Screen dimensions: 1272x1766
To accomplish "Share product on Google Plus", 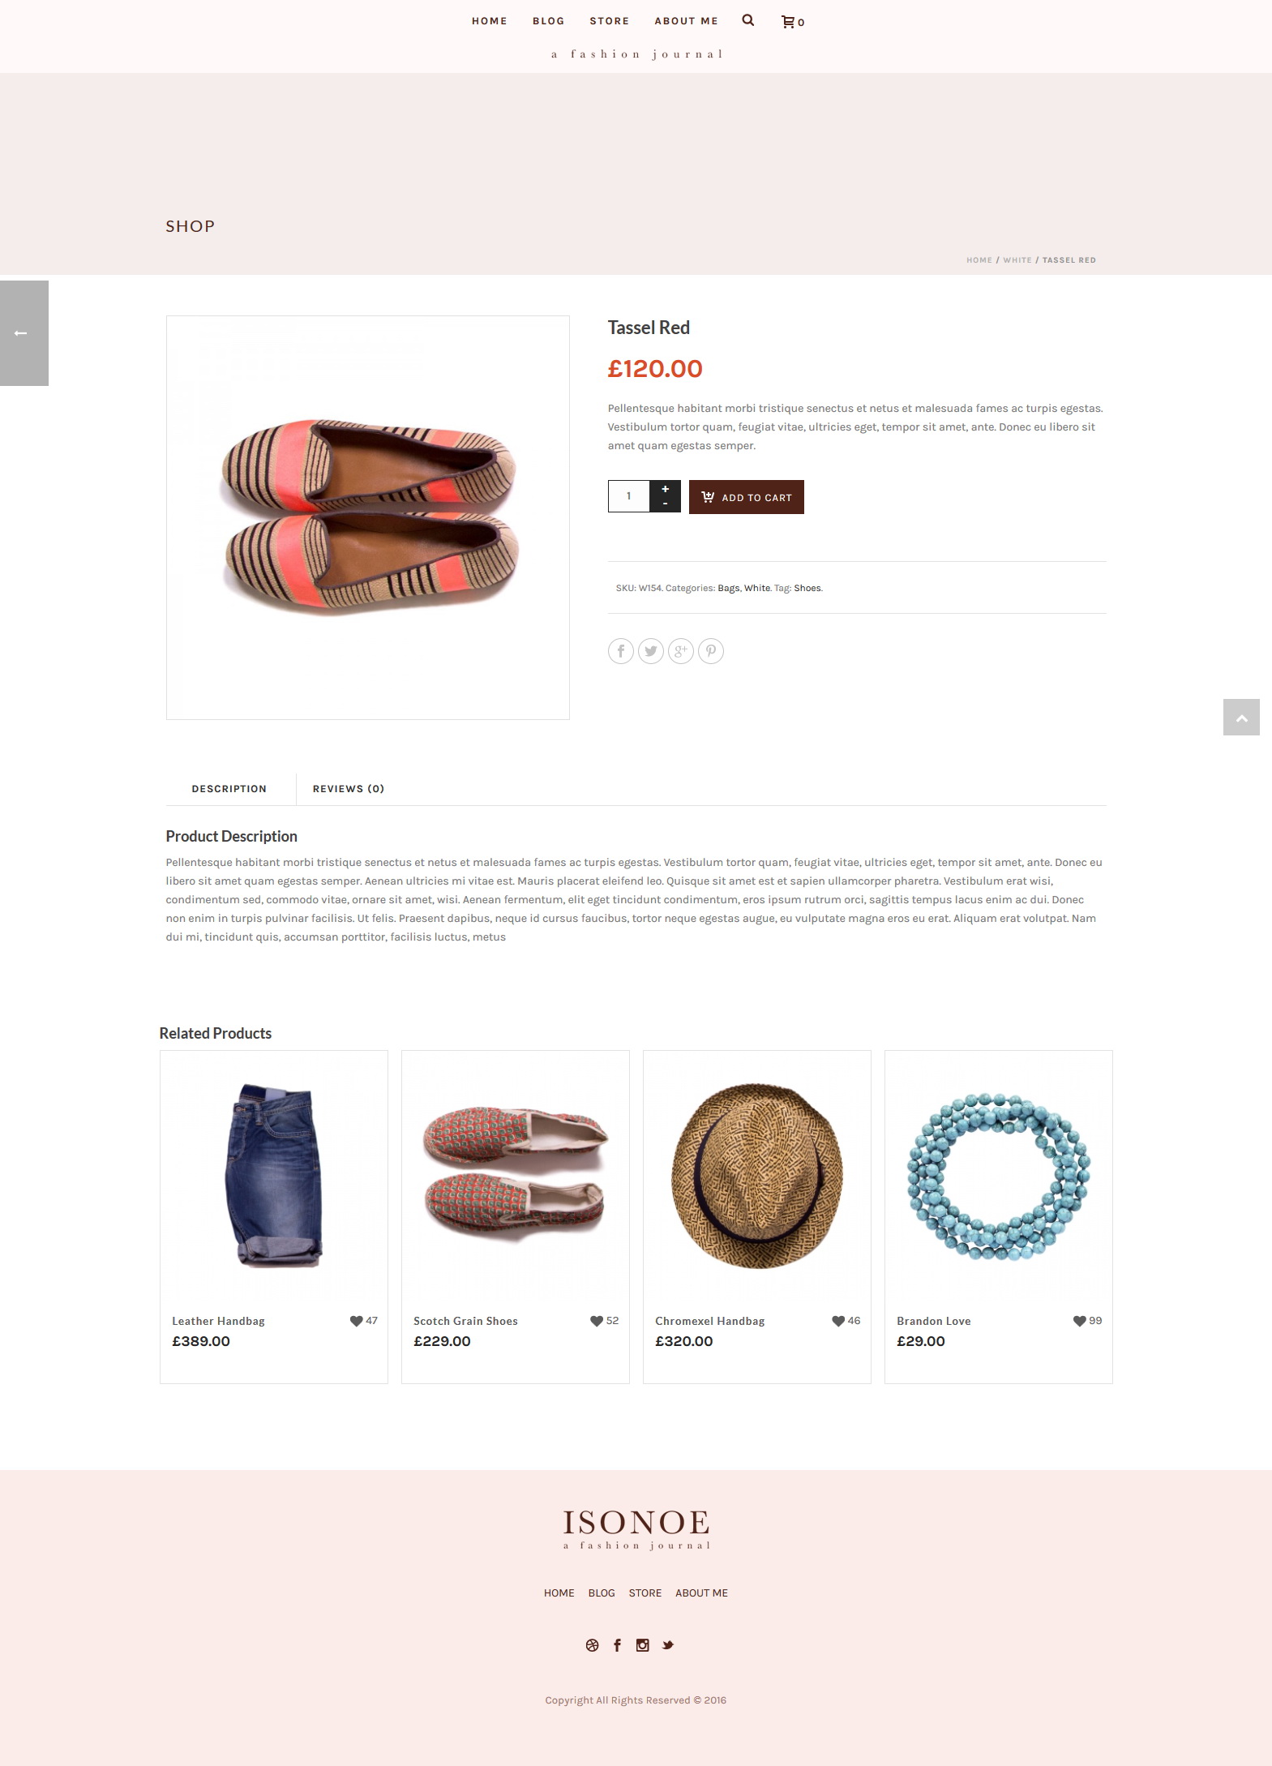I will (681, 651).
